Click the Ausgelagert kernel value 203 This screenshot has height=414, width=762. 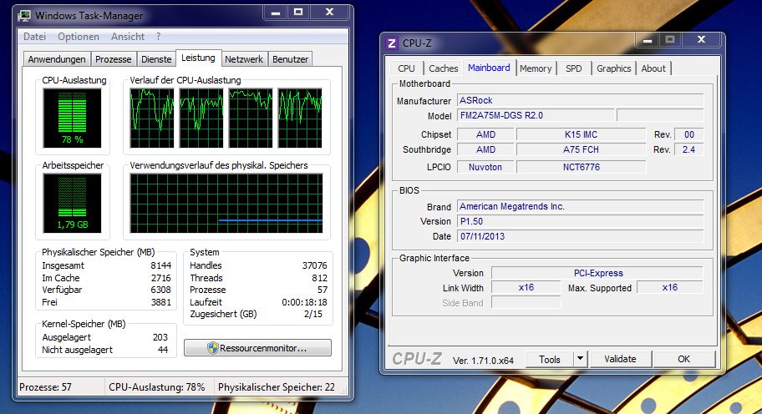[x=160, y=337]
